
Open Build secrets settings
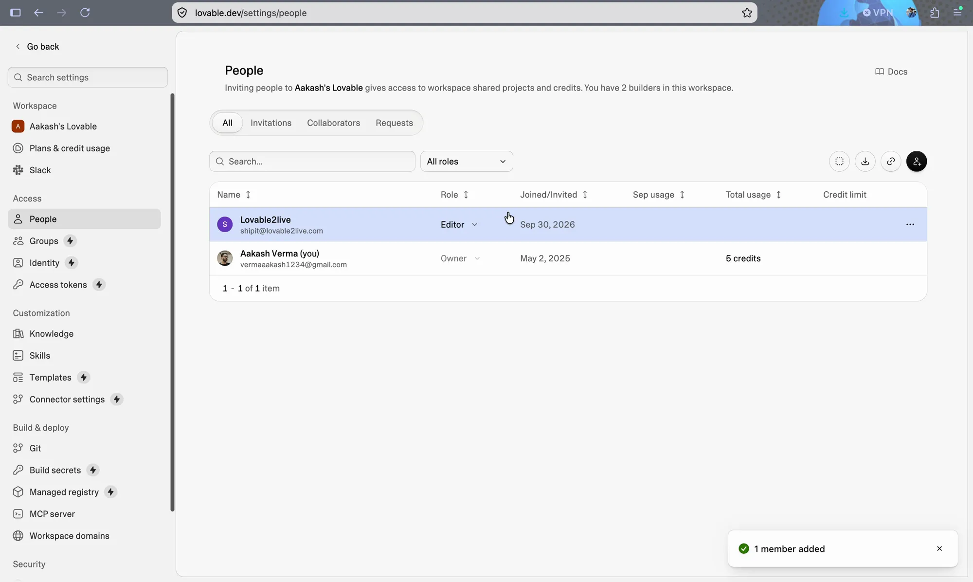point(84,470)
